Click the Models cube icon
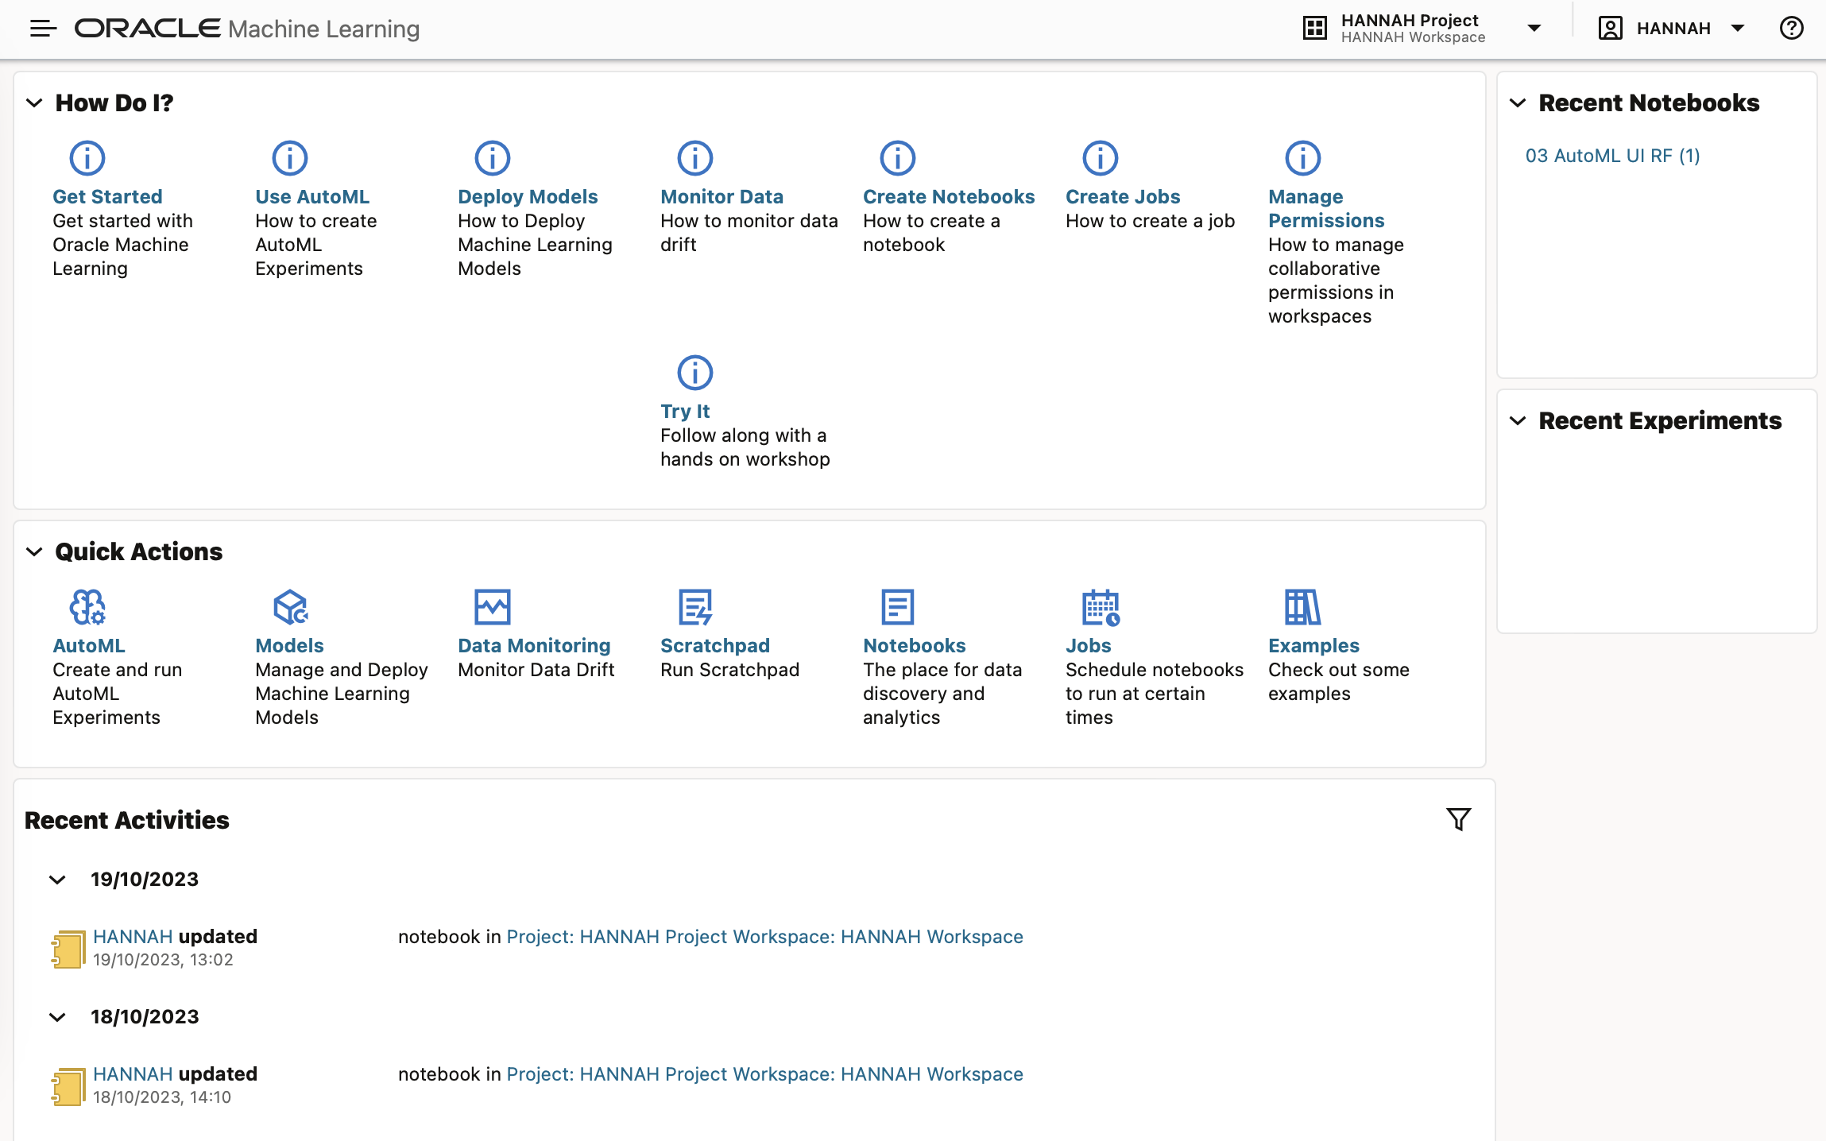The height and width of the screenshot is (1141, 1826). [290, 607]
